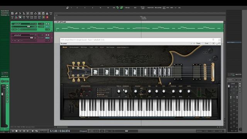Viewport: 247px width, 139px height.
Task: Select the DP_GP4 MIDI item in arrange view
Action: [139, 27]
